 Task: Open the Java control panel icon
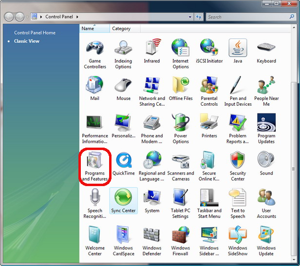point(238,48)
